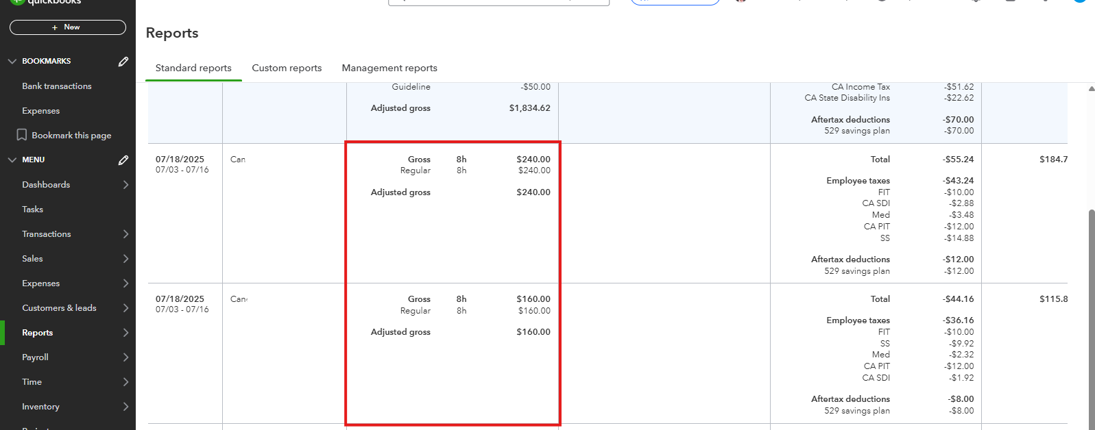
Task: Click the QuickBooks logo in sidebar
Action: point(18,2)
